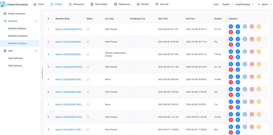Screen dimensions: 273x135
Task: Collapse the Task sidebar section
Action: coord(36,51)
